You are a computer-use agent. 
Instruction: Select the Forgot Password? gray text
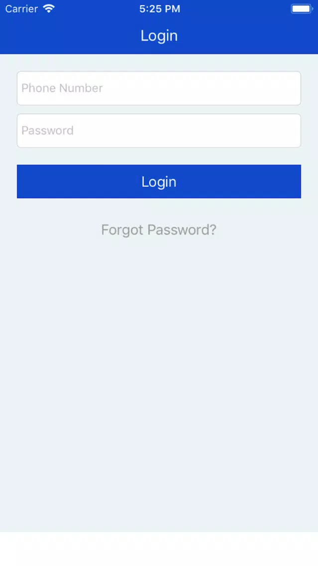coord(159,230)
